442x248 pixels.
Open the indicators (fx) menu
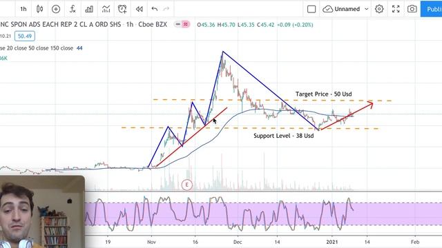click(73, 9)
